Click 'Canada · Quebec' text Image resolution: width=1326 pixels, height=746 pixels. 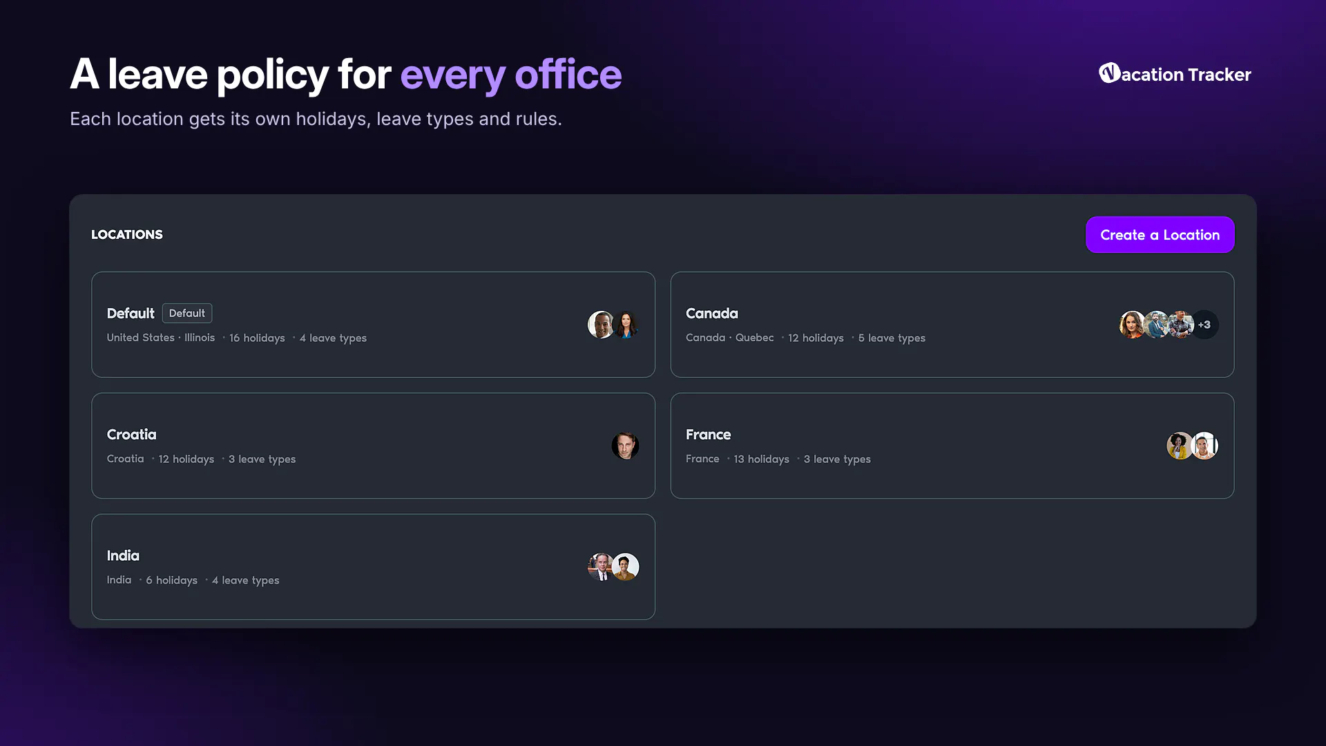[x=729, y=338]
